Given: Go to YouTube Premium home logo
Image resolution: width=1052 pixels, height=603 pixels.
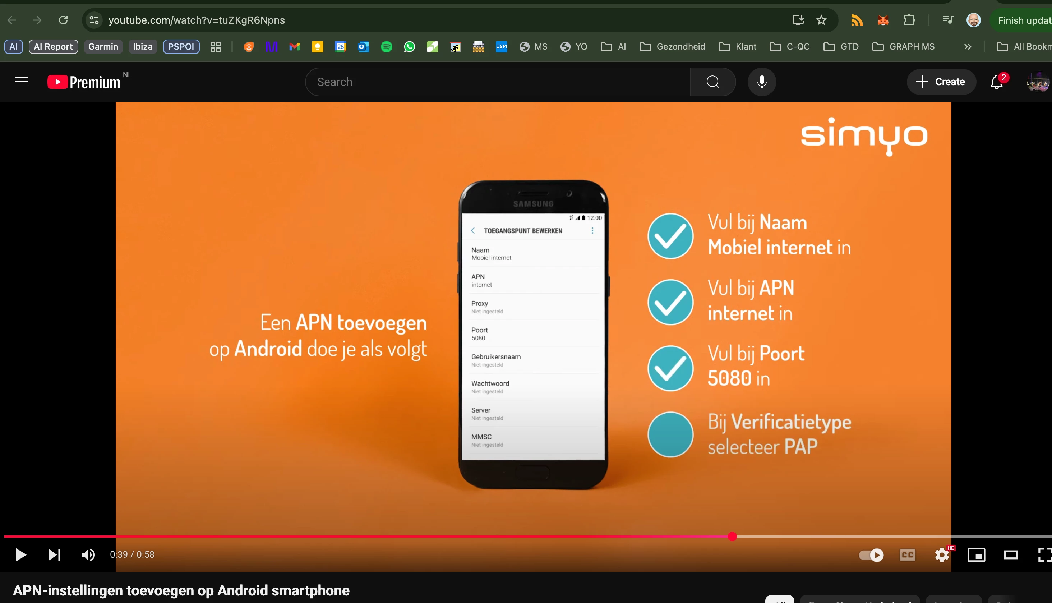Looking at the screenshot, I should [x=84, y=82].
